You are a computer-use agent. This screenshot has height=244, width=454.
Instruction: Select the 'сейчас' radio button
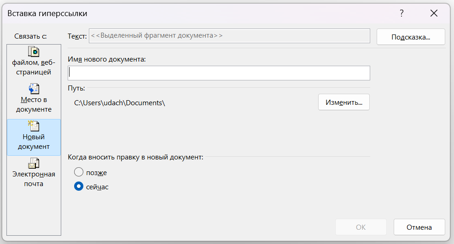point(79,187)
